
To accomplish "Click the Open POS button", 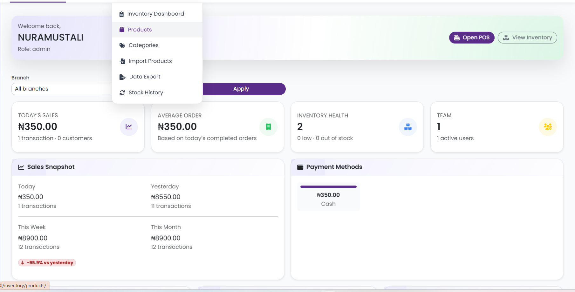I will tap(471, 37).
